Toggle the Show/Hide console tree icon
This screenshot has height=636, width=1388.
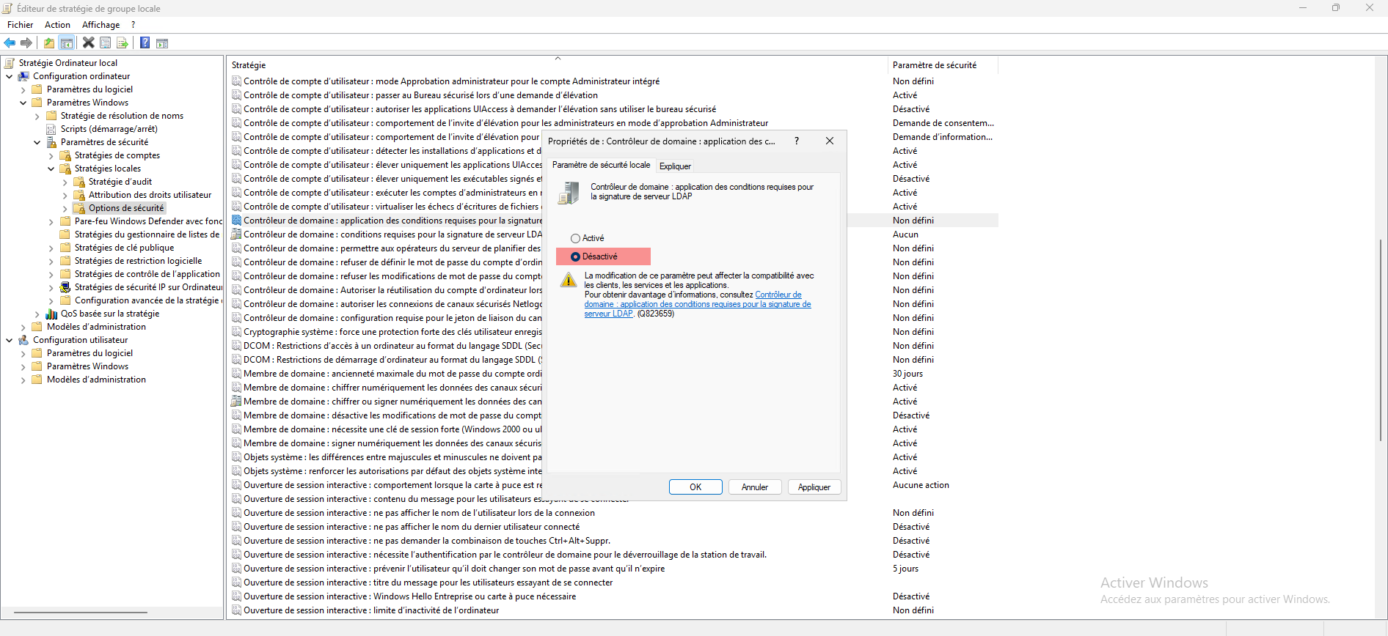pyautogui.click(x=67, y=43)
